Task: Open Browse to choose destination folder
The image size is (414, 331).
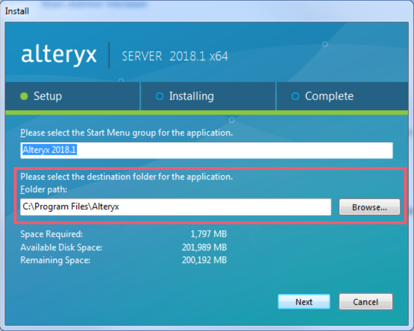Action: pyautogui.click(x=369, y=207)
